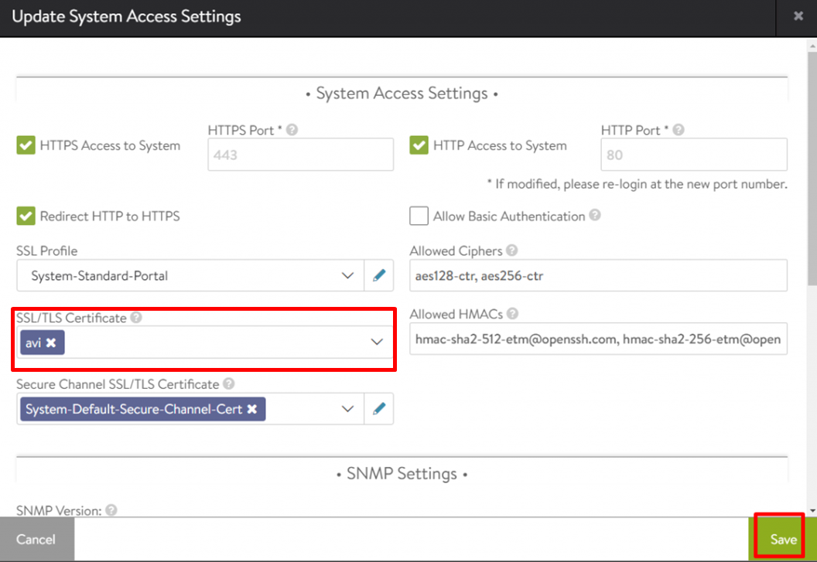Disable Redirect HTTP to HTTPS checkbox
The width and height of the screenshot is (817, 562).
coord(26,216)
